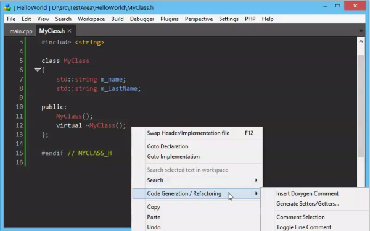Viewport: 370px width, 231px height.
Task: Choose Swap Header/Implementation file
Action: tap(197, 133)
